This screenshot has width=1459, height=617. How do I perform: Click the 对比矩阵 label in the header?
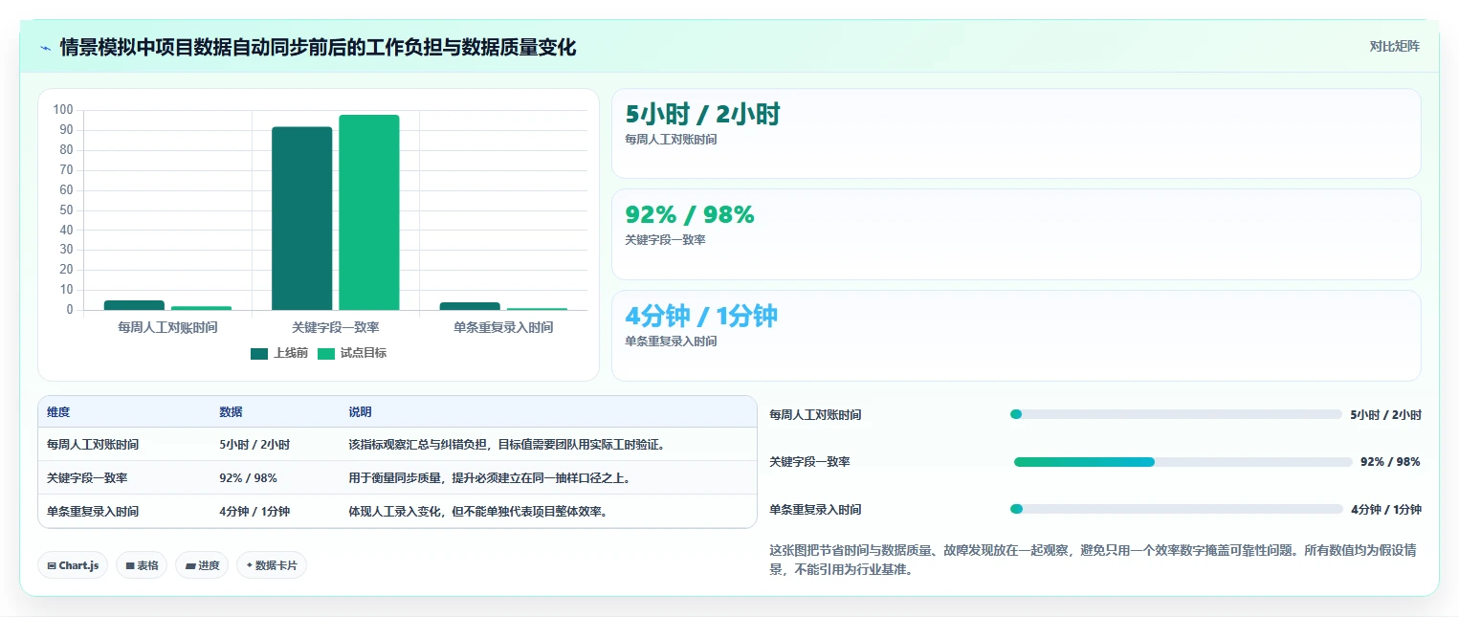[x=1395, y=46]
